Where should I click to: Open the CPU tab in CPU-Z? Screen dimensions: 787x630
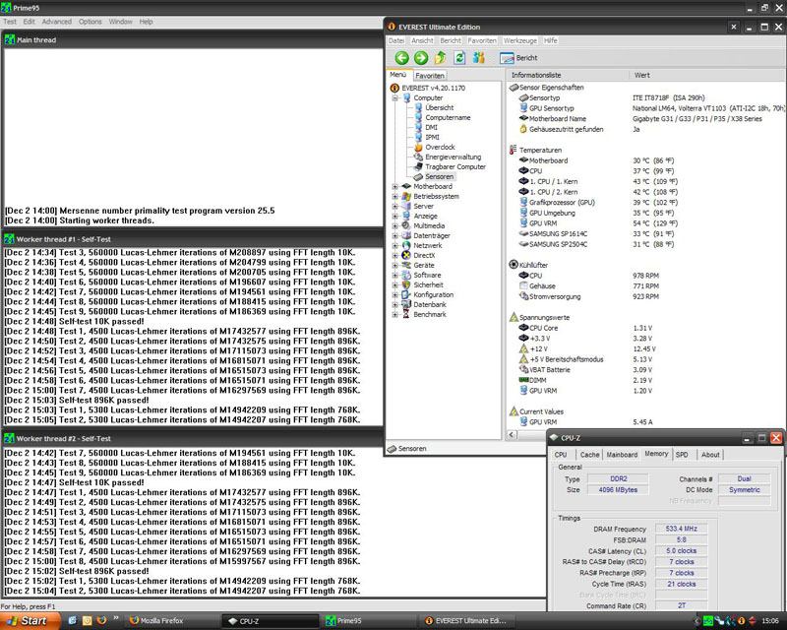(561, 455)
